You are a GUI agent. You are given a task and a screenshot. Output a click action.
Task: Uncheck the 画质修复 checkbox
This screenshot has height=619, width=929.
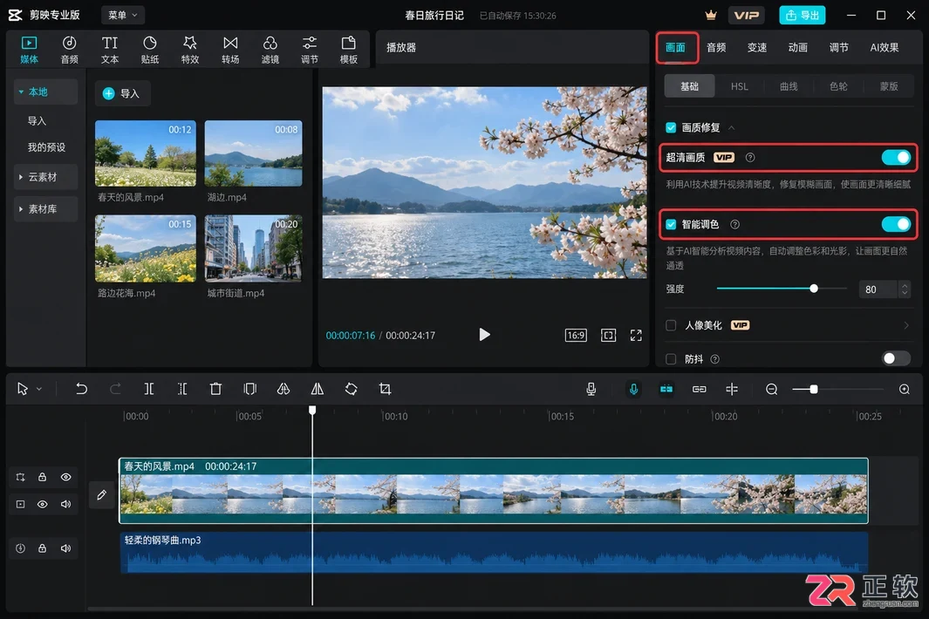(671, 127)
